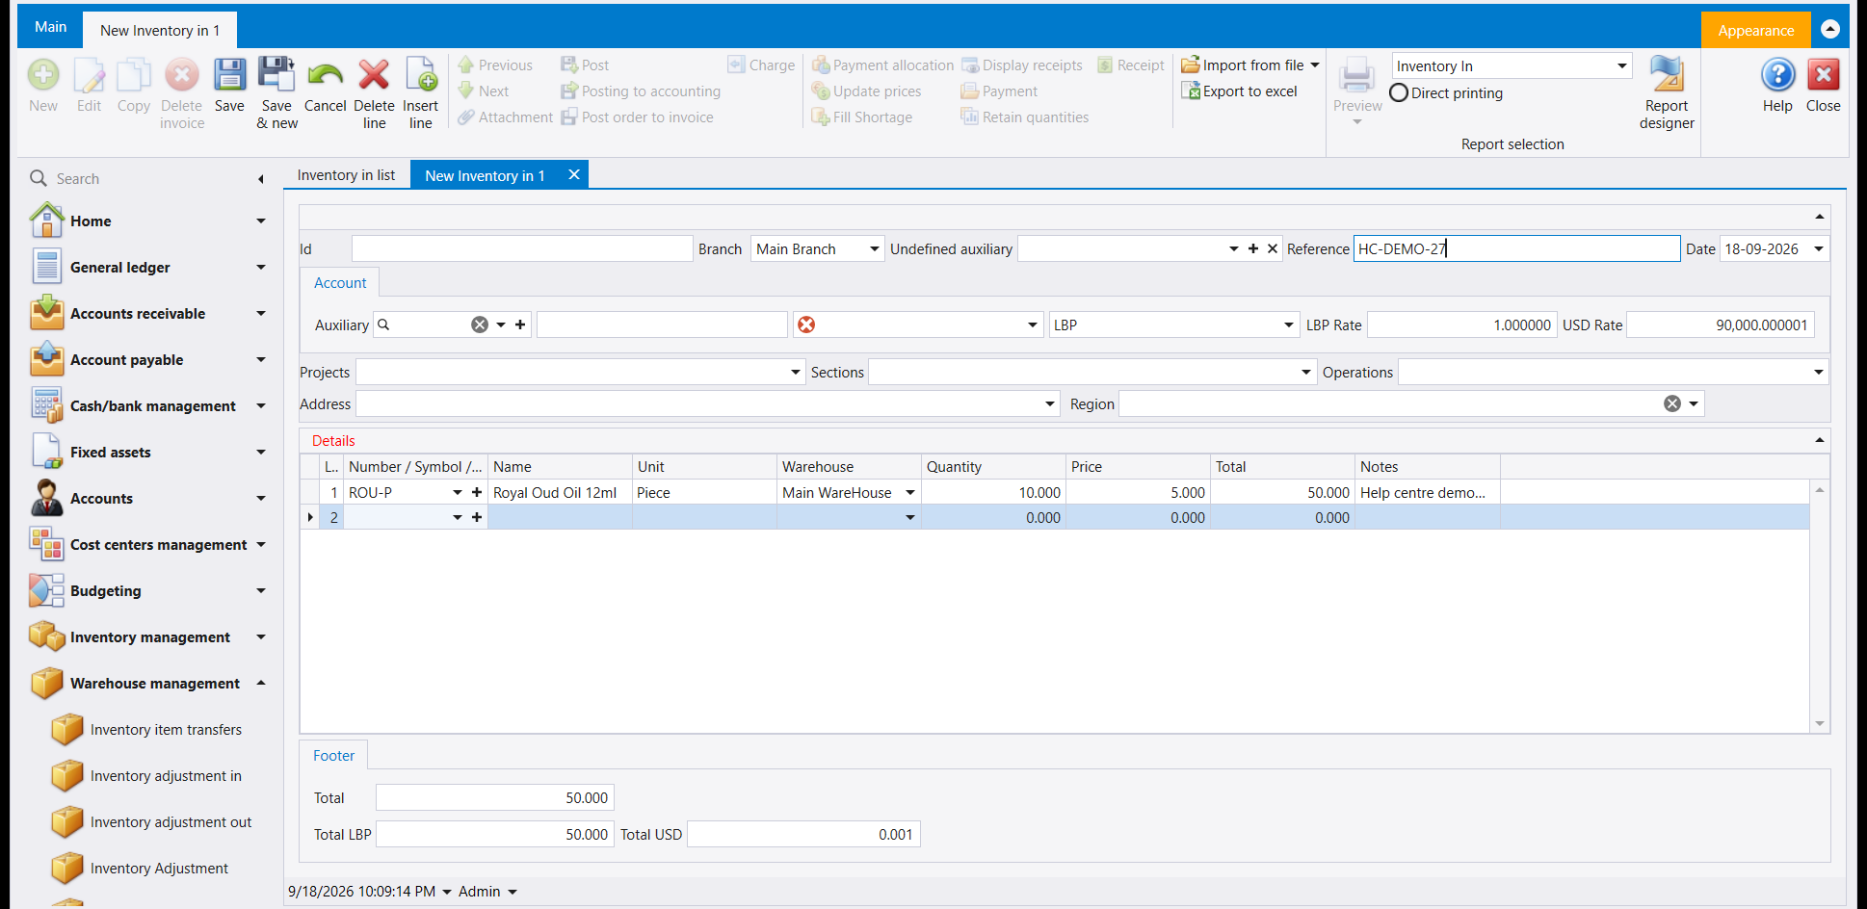Clear the Auxiliary search field

(x=479, y=325)
